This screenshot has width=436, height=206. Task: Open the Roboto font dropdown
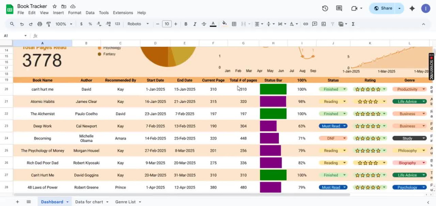(x=138, y=24)
